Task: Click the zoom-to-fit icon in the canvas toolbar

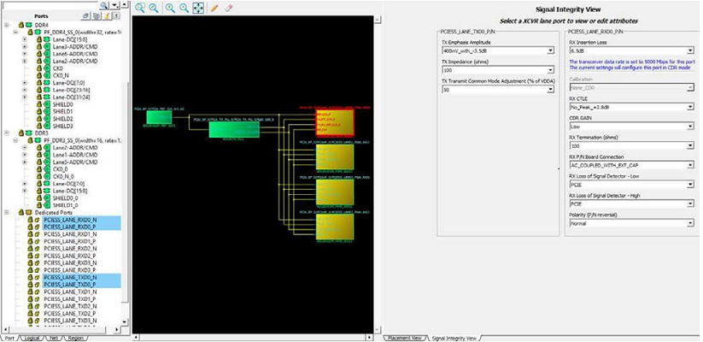Action: (x=198, y=8)
